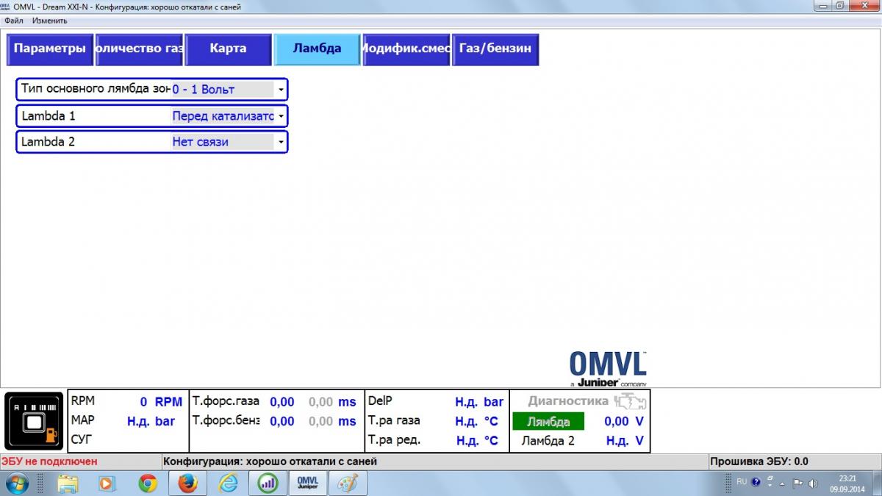Image resolution: width=882 pixels, height=496 pixels.
Task: Open the Lambda 2 connection dropdown
Action: 281,142
